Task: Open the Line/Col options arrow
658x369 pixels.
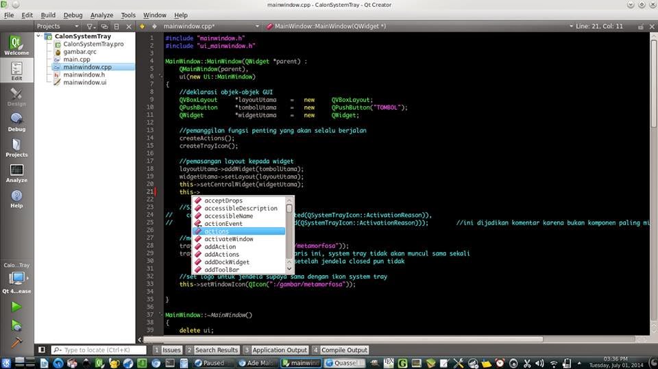Action: (571, 26)
